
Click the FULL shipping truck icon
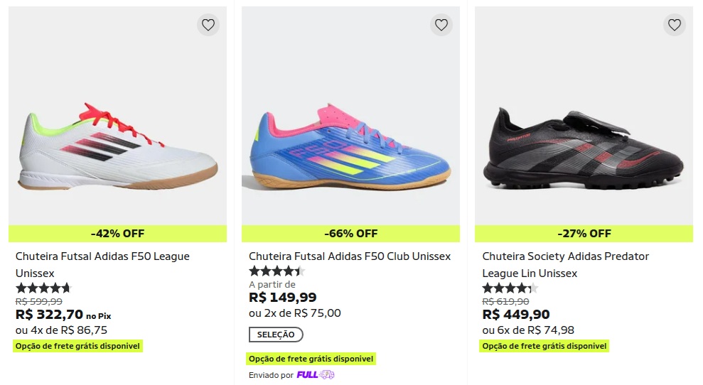(326, 375)
